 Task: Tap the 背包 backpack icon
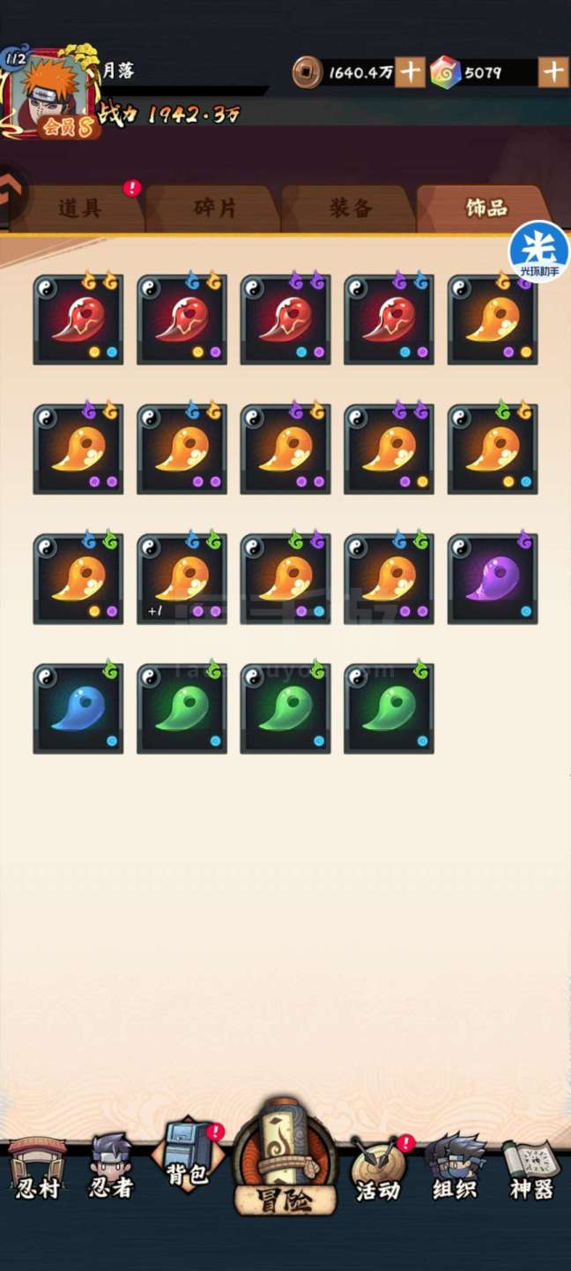187,1157
